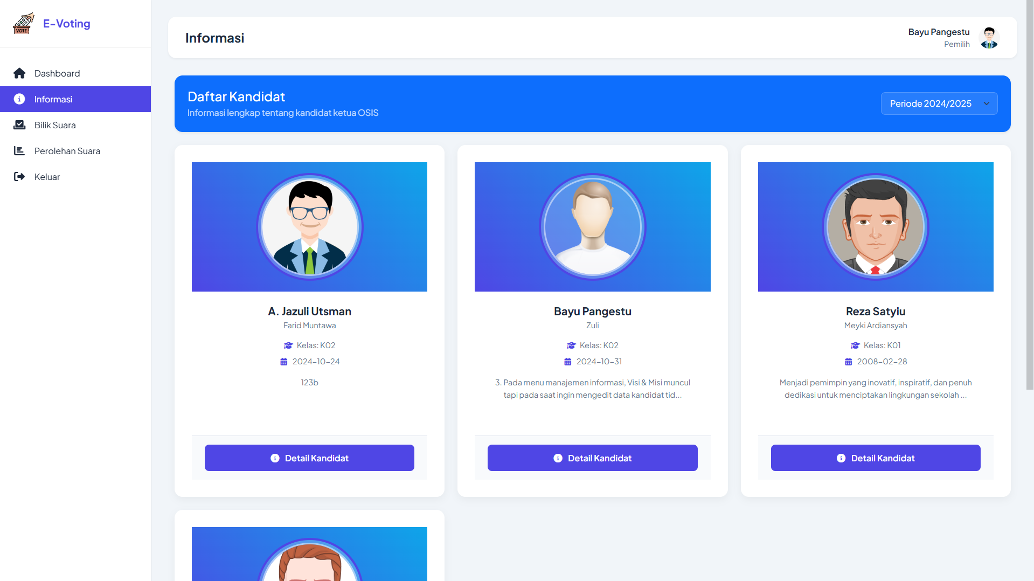Image resolution: width=1034 pixels, height=581 pixels.
Task: Open Detail Kandidat for Bayu Pangestu
Action: pyautogui.click(x=592, y=458)
